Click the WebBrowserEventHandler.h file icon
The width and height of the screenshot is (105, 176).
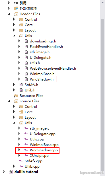(x=26, y=68)
